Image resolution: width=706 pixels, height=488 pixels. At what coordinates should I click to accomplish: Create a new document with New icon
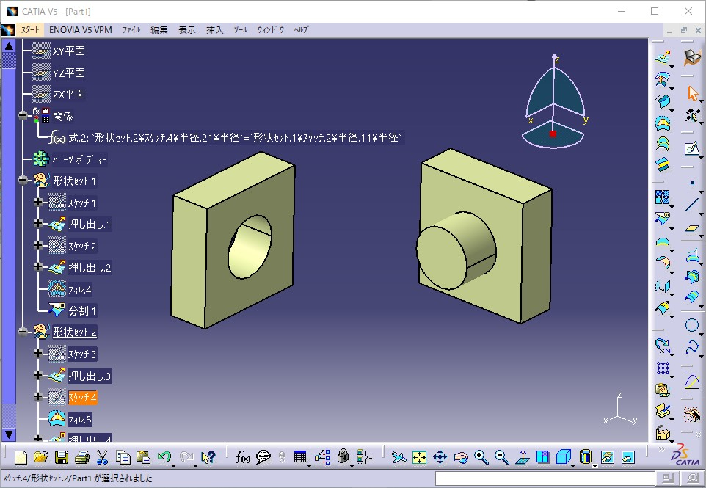click(21, 457)
